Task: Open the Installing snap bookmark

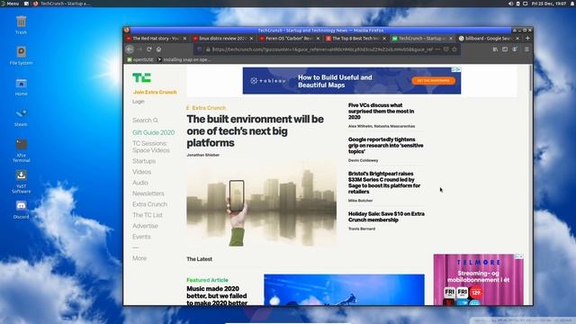Action: (184, 59)
